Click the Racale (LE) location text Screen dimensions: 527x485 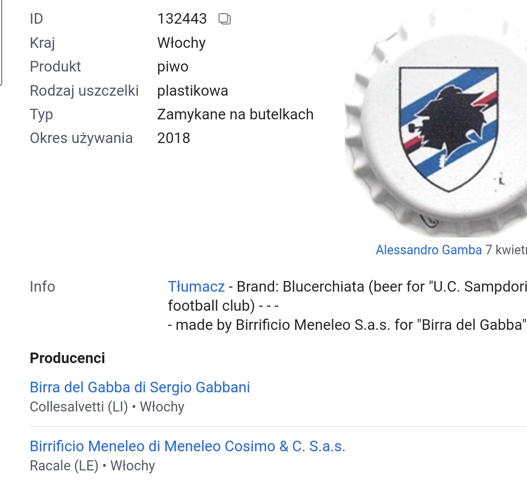pos(64,466)
